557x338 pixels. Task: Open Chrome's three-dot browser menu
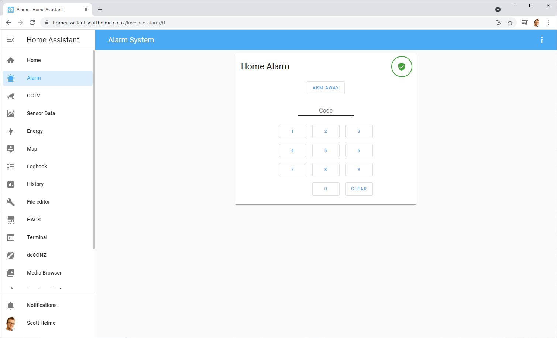click(x=549, y=23)
